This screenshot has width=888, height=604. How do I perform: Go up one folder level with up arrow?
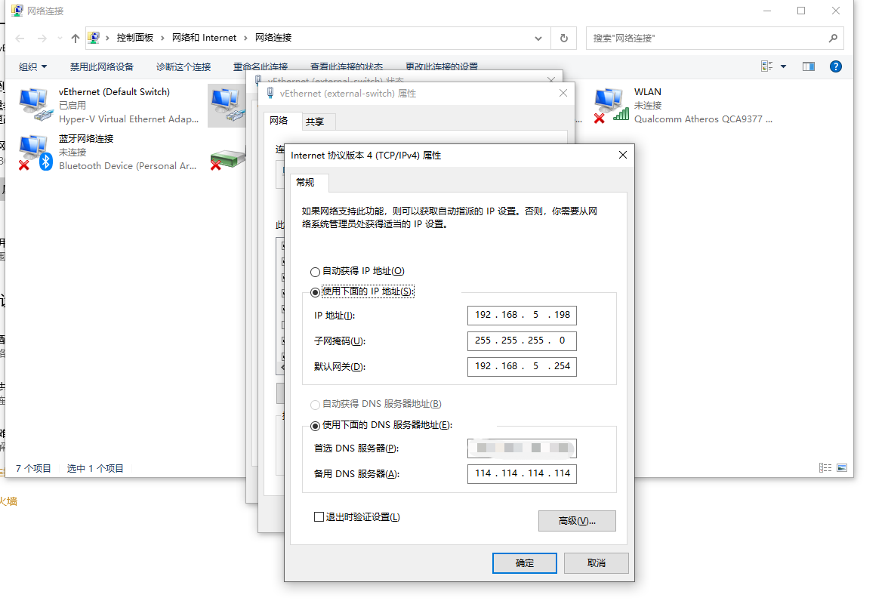tap(76, 38)
